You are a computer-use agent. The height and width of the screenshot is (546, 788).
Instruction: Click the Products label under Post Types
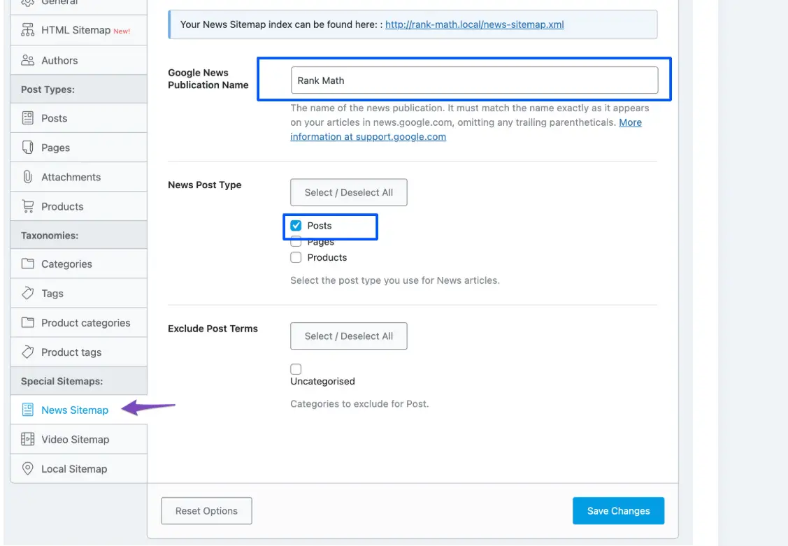[62, 206]
